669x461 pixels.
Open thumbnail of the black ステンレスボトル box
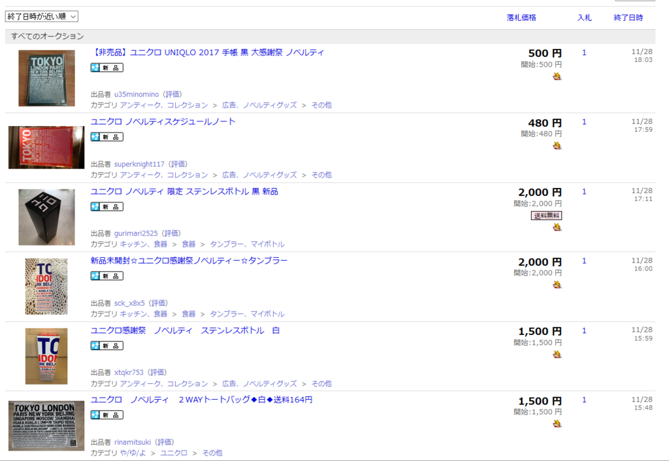(x=46, y=217)
